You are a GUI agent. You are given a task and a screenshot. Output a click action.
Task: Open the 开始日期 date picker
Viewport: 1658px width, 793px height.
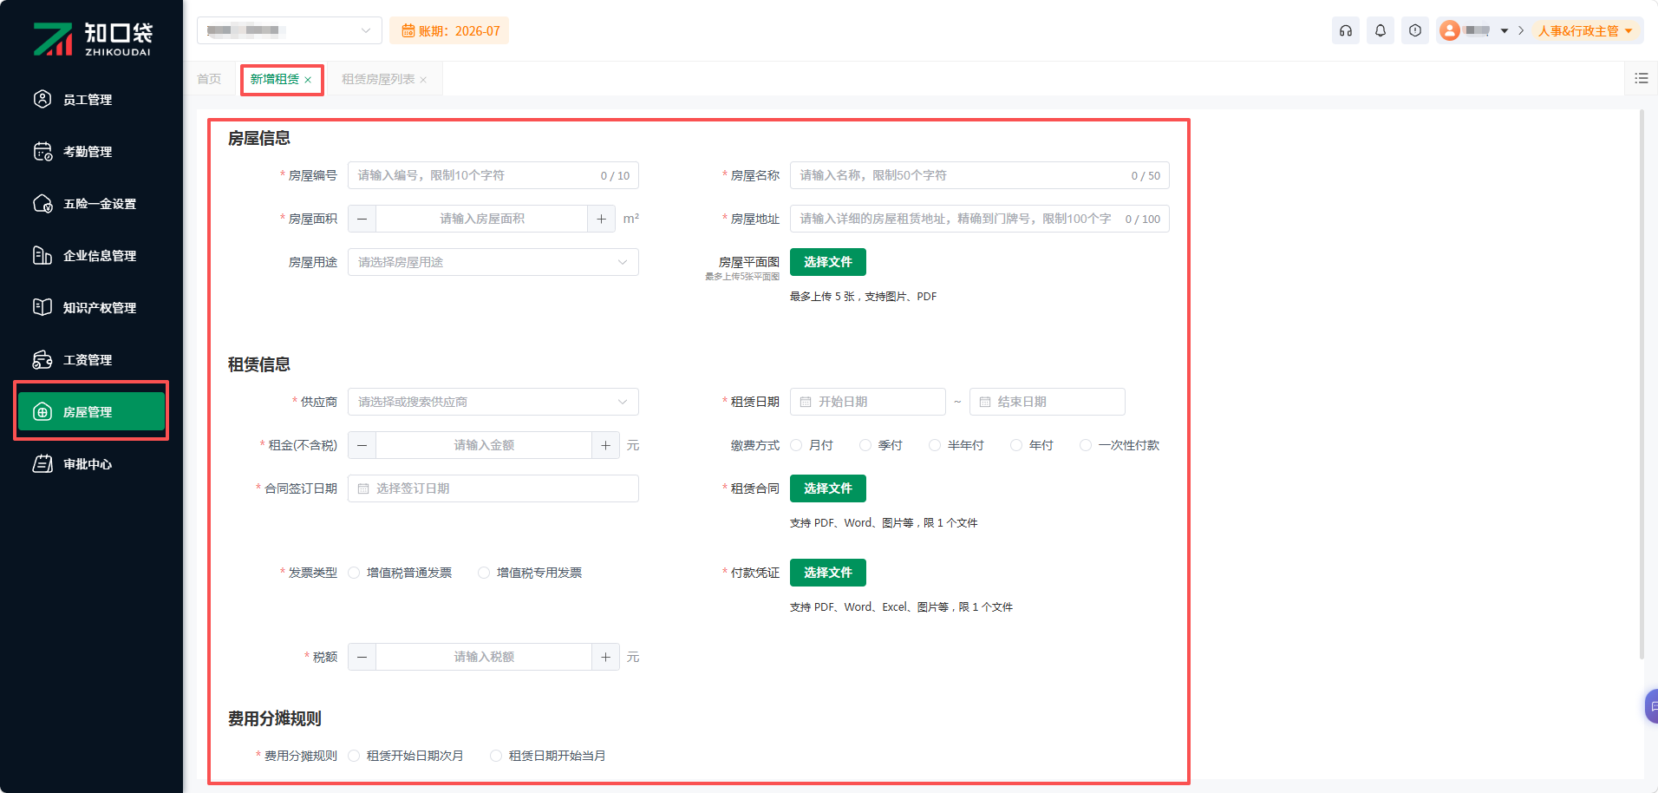pos(868,402)
